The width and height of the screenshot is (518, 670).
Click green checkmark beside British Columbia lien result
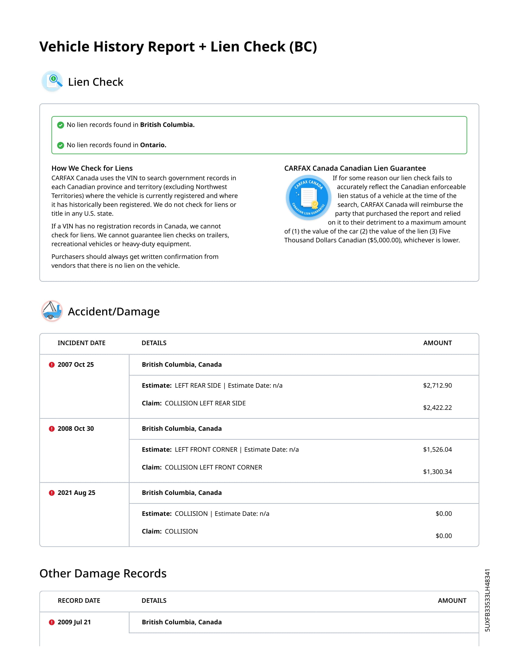[61, 125]
